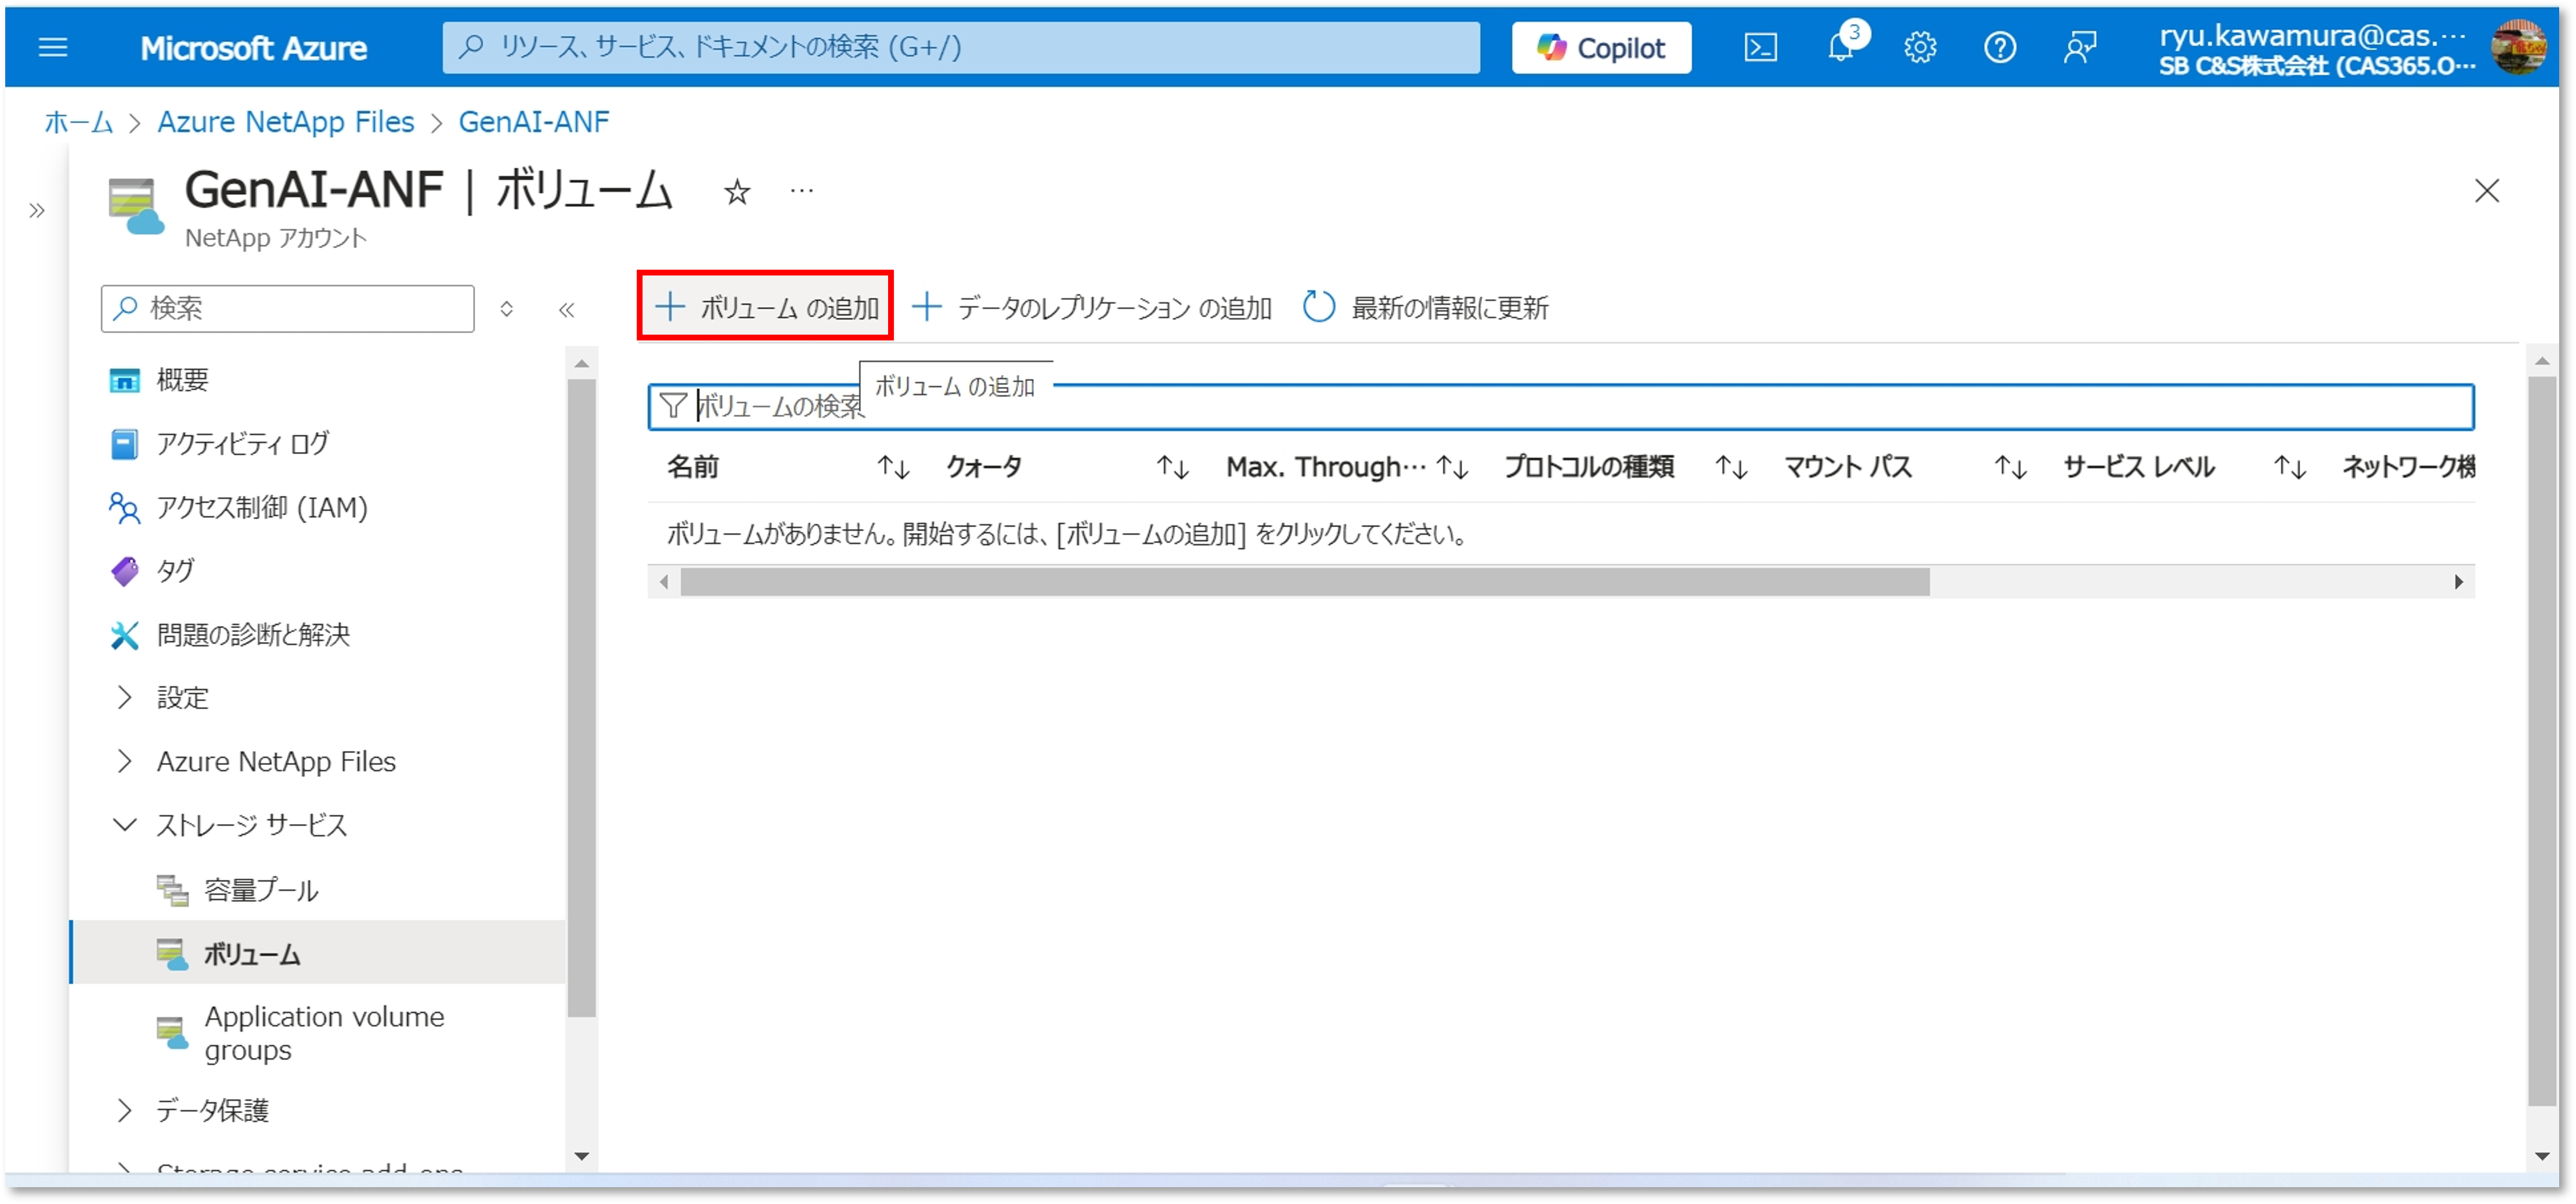Open portal settings gear icon
This screenshot has height=1204, width=2576.
coord(1920,47)
